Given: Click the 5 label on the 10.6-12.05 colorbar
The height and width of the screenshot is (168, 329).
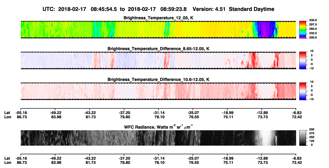Looking at the screenshot, I should (312, 86).
